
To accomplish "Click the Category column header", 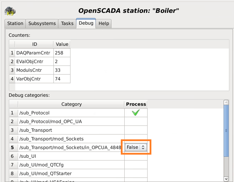I will (71, 104).
